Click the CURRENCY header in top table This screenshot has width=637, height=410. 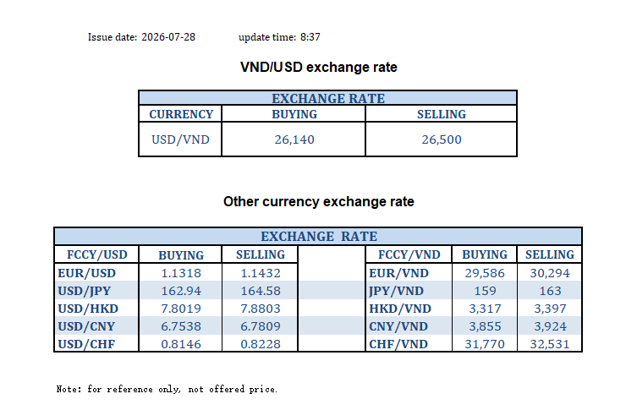(181, 114)
